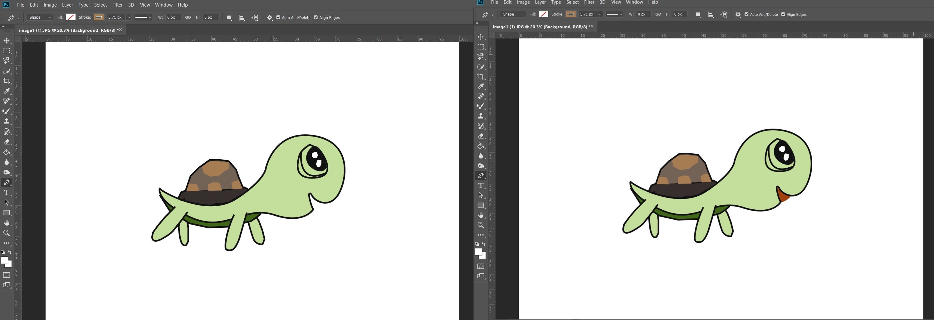Open stroke line style dropdown, right window
Screen dimensions: 934x320
click(614, 14)
